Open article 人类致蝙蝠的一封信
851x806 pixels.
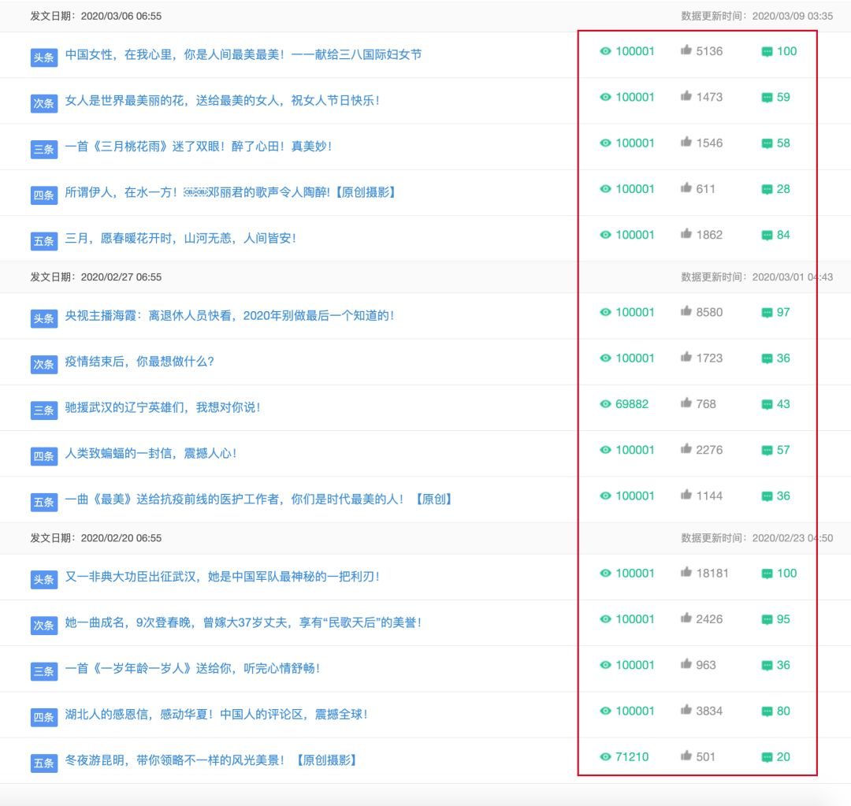click(x=151, y=453)
